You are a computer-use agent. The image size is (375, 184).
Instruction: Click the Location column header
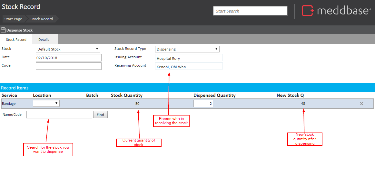click(42, 96)
